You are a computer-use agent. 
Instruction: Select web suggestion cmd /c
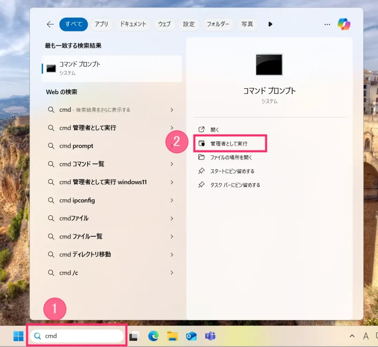111,273
